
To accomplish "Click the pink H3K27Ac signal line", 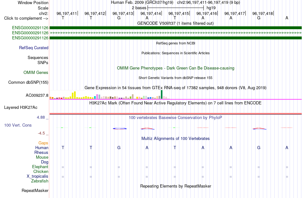I will pyautogui.click(x=175, y=114).
